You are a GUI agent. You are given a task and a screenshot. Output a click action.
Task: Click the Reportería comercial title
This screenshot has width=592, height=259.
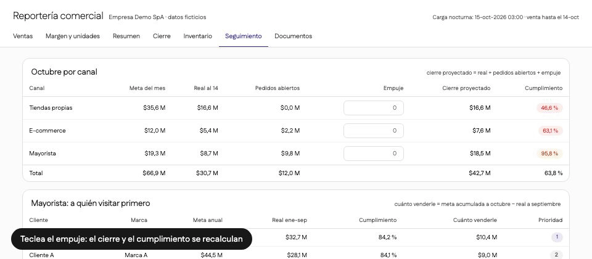tap(58, 16)
